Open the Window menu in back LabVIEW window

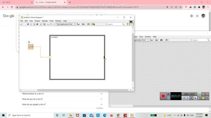pos(148,37)
